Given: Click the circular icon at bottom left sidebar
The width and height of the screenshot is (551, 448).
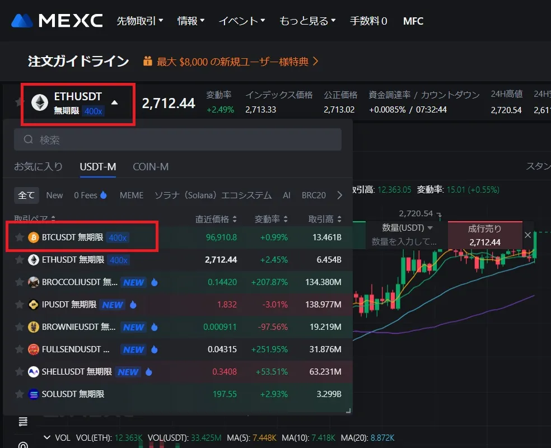Looking at the screenshot, I should (x=22, y=444).
